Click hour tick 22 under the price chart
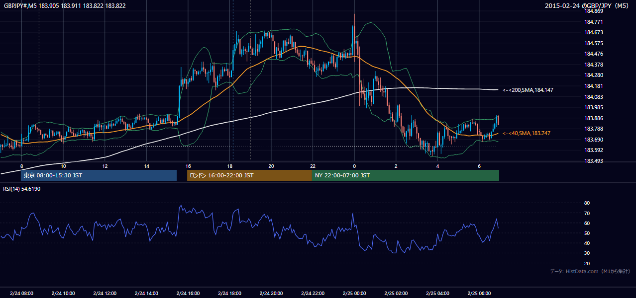This screenshot has height=298, width=636. click(313, 166)
